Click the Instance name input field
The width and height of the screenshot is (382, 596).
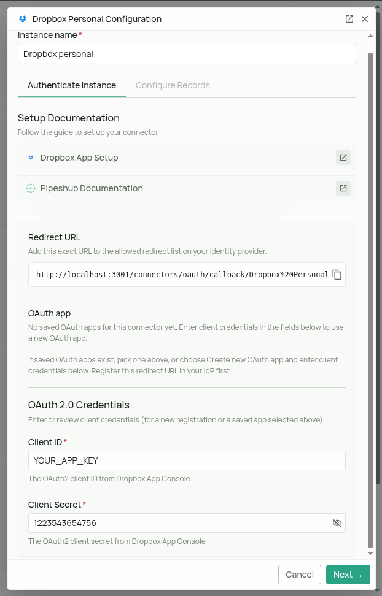(187, 53)
